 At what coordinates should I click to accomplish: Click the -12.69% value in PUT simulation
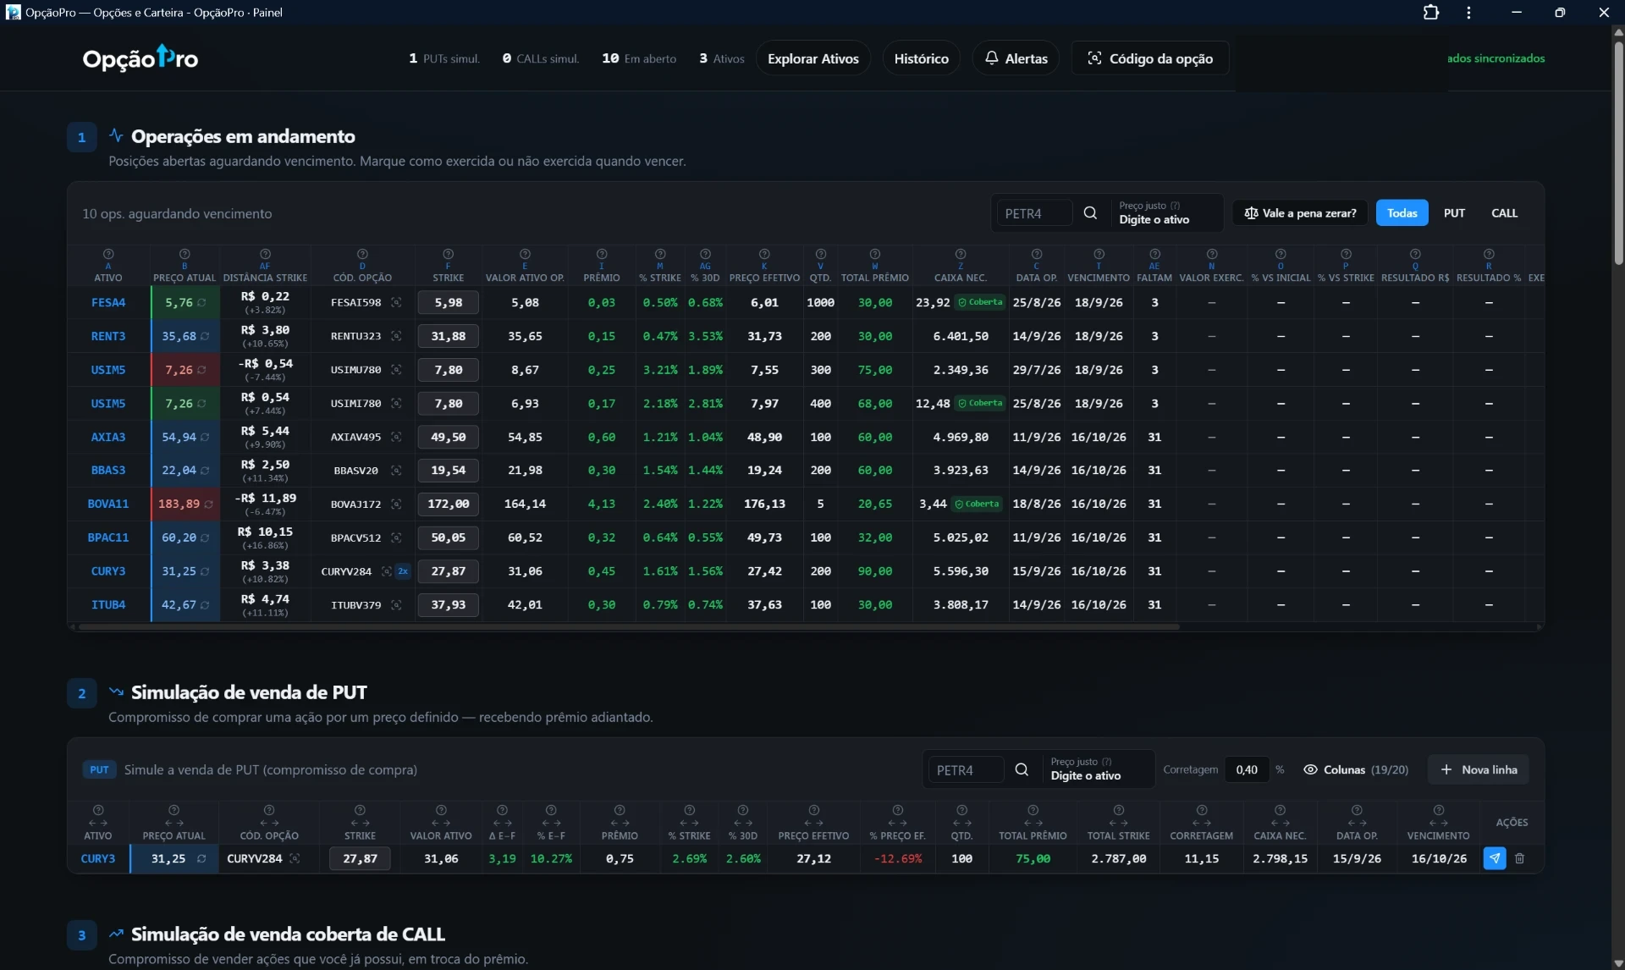tap(898, 859)
